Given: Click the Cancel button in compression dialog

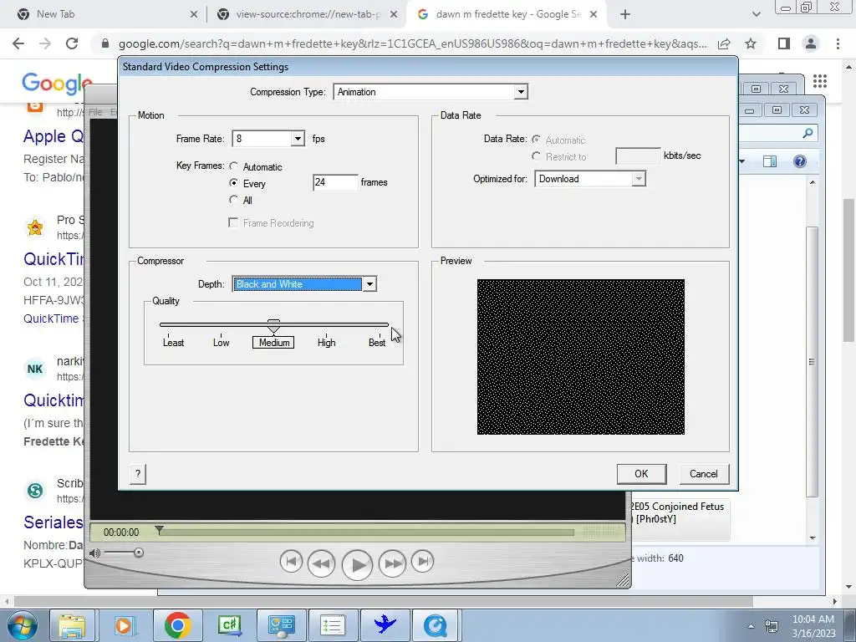Looking at the screenshot, I should tap(704, 474).
